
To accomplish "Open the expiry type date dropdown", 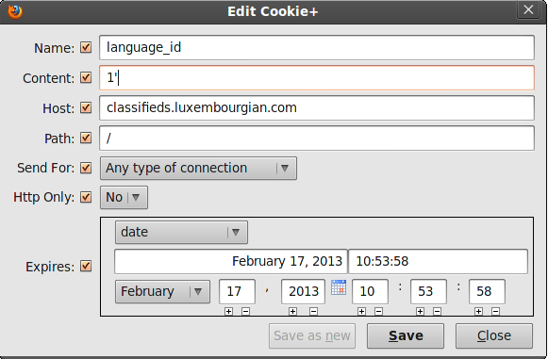I will tap(181, 232).
